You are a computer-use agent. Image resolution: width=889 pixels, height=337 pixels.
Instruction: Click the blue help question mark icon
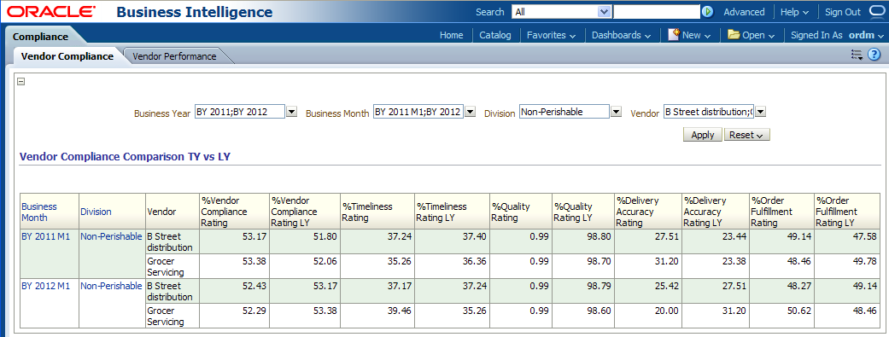click(874, 55)
